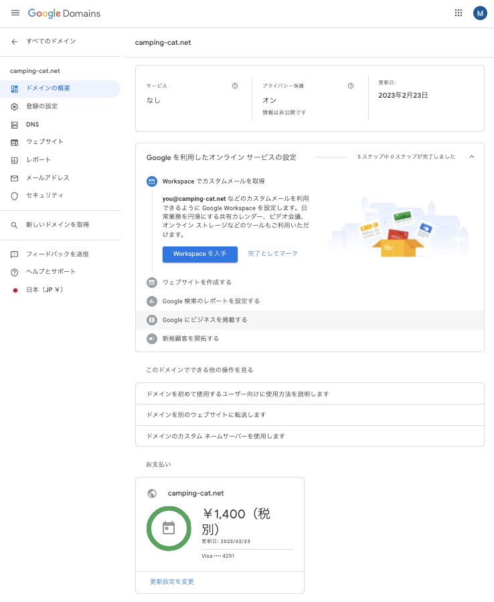Click the mail envelope icon in sidebar
Screen dimensions: 494x602
[x=15, y=178]
